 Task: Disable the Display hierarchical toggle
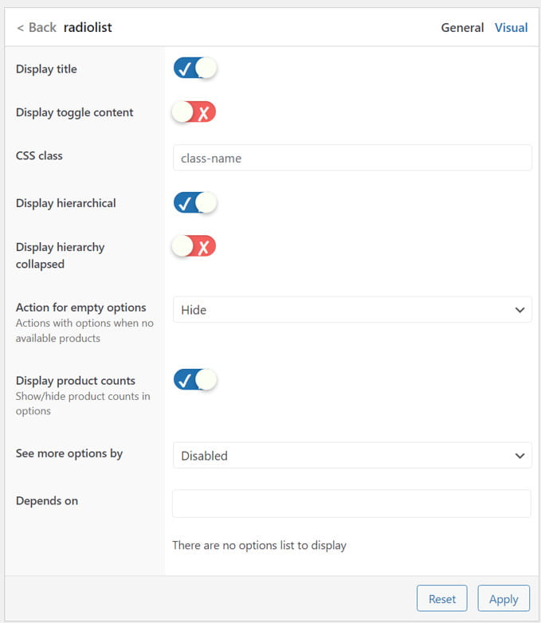(194, 202)
